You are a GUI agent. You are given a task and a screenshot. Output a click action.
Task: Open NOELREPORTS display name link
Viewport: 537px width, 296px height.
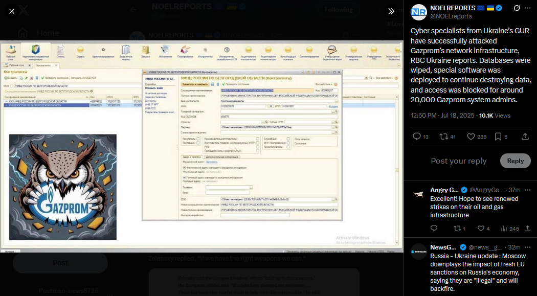tap(453, 8)
